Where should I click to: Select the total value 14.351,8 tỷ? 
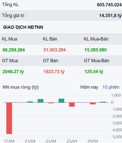click(110, 16)
